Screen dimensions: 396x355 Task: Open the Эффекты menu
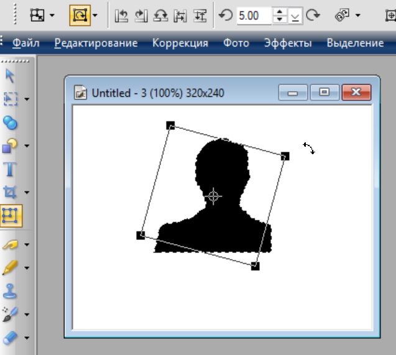tap(288, 44)
